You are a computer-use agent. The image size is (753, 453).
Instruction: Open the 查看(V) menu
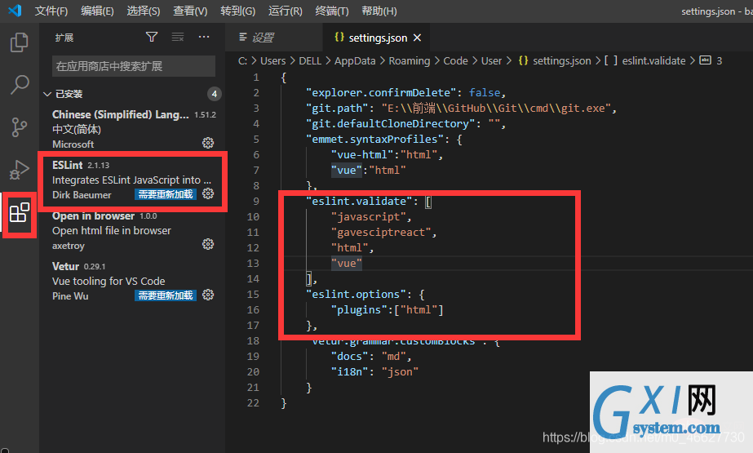190,11
